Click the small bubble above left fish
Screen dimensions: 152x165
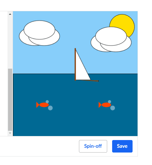47,102
